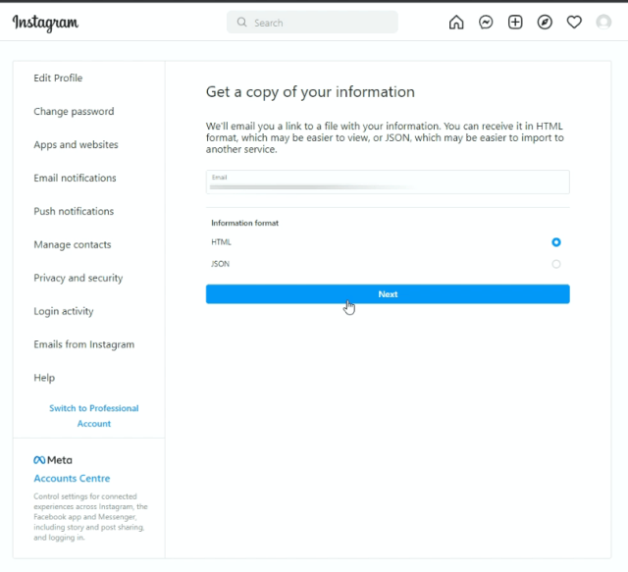628x572 pixels.
Task: Create a new post with plus icon
Action: [515, 22]
